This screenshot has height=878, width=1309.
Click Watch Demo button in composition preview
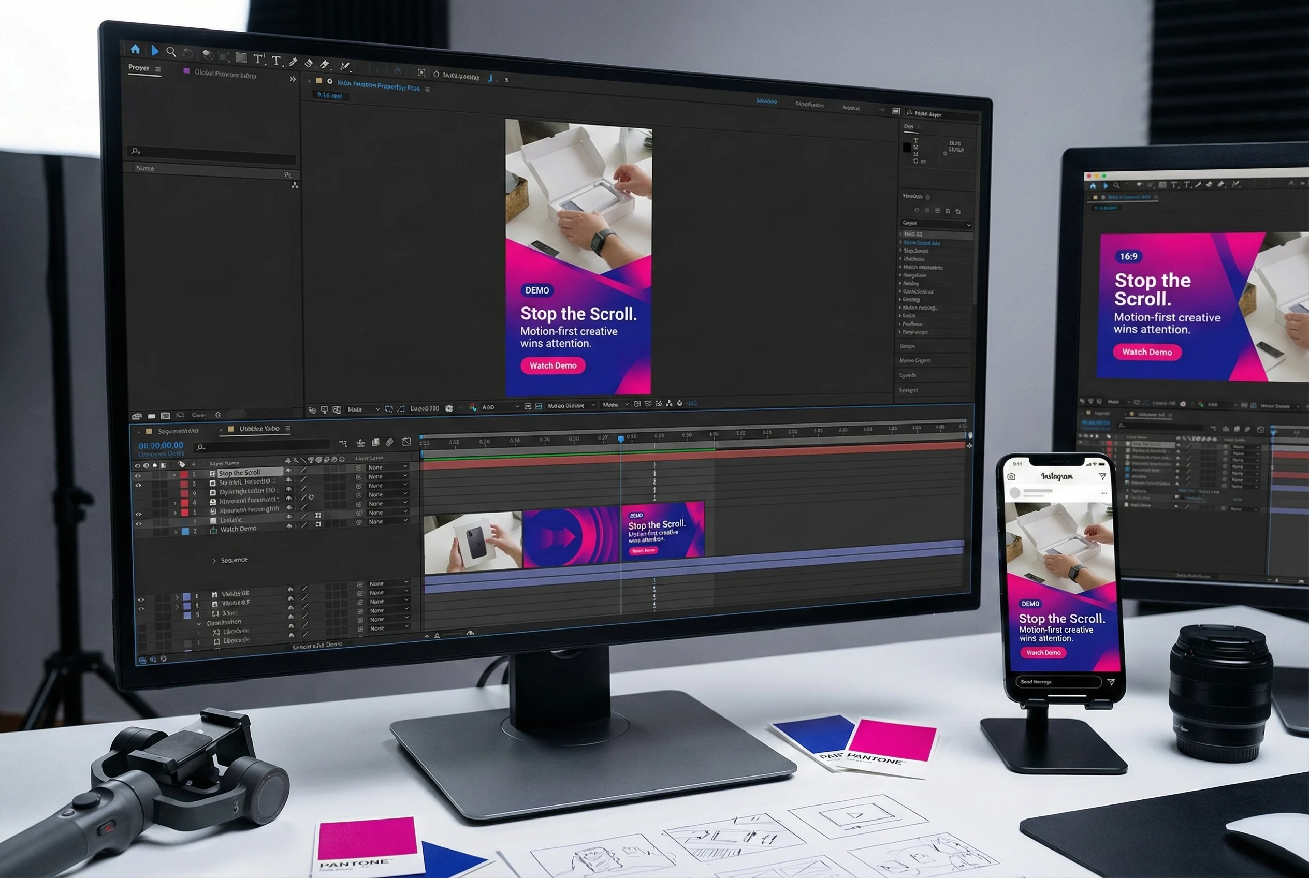(x=553, y=365)
